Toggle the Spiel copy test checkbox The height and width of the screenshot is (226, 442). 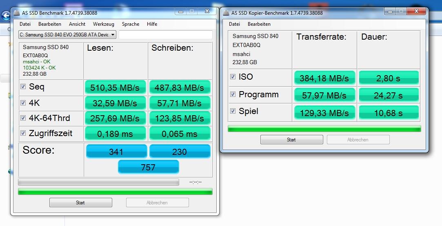tap(233, 111)
